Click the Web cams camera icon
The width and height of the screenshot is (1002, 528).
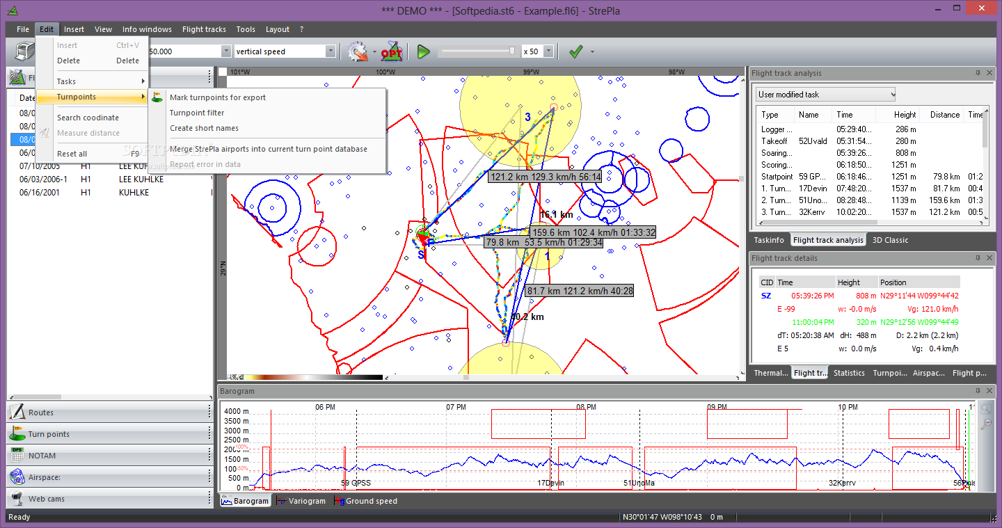point(17,498)
